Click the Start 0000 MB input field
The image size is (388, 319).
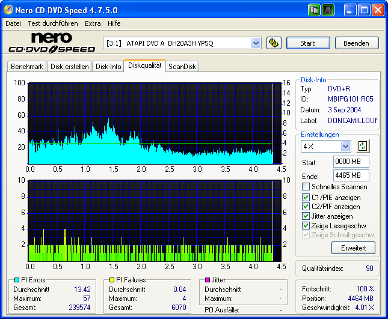point(351,162)
